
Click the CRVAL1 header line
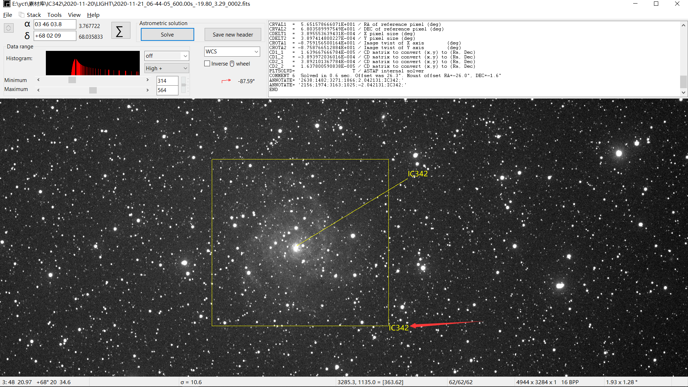tap(355, 24)
